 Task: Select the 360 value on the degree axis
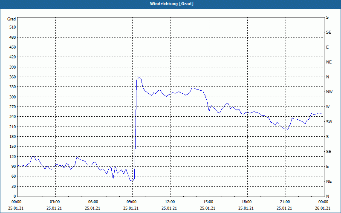pos(13,77)
